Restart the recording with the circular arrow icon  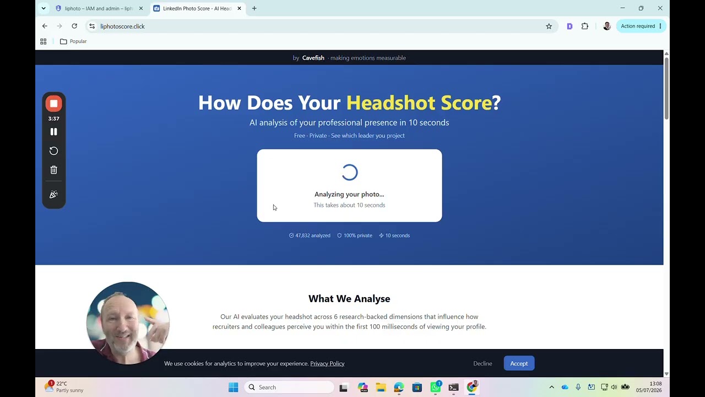(53, 151)
